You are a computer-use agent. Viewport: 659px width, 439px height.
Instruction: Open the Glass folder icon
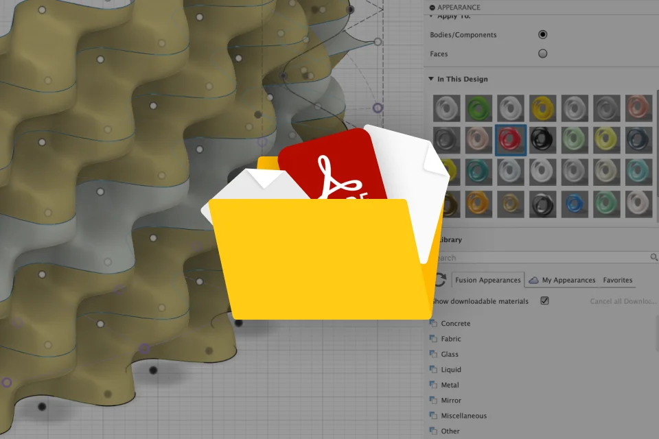433,354
